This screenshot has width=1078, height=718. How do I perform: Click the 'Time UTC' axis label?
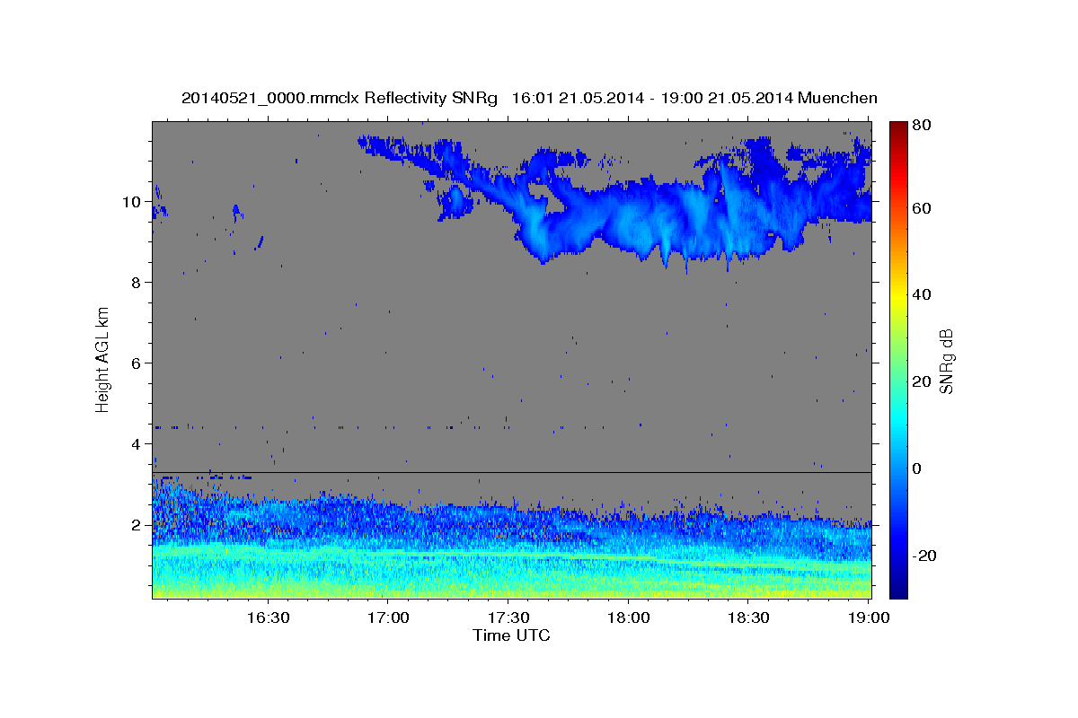pos(511,635)
